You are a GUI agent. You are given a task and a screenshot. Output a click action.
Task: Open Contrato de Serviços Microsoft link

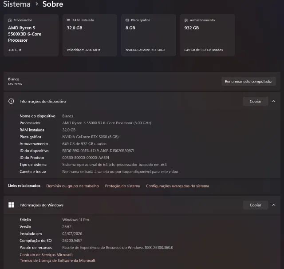point(46,255)
